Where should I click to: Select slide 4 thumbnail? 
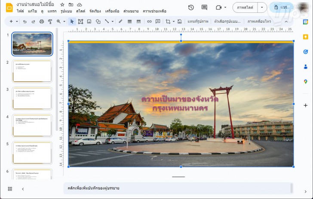click(x=32, y=125)
